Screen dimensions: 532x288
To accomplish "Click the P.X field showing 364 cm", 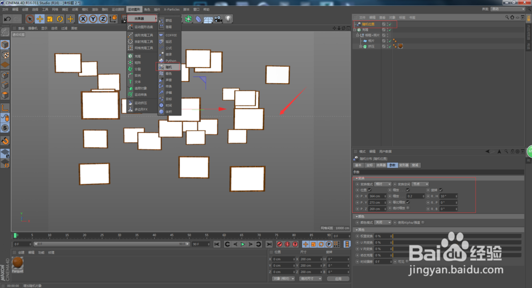I will tap(377, 196).
